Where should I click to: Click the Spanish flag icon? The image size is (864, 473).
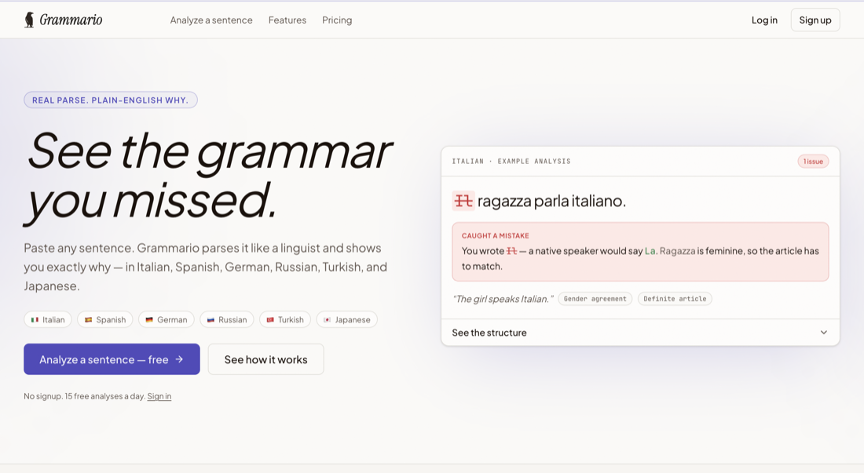point(88,319)
